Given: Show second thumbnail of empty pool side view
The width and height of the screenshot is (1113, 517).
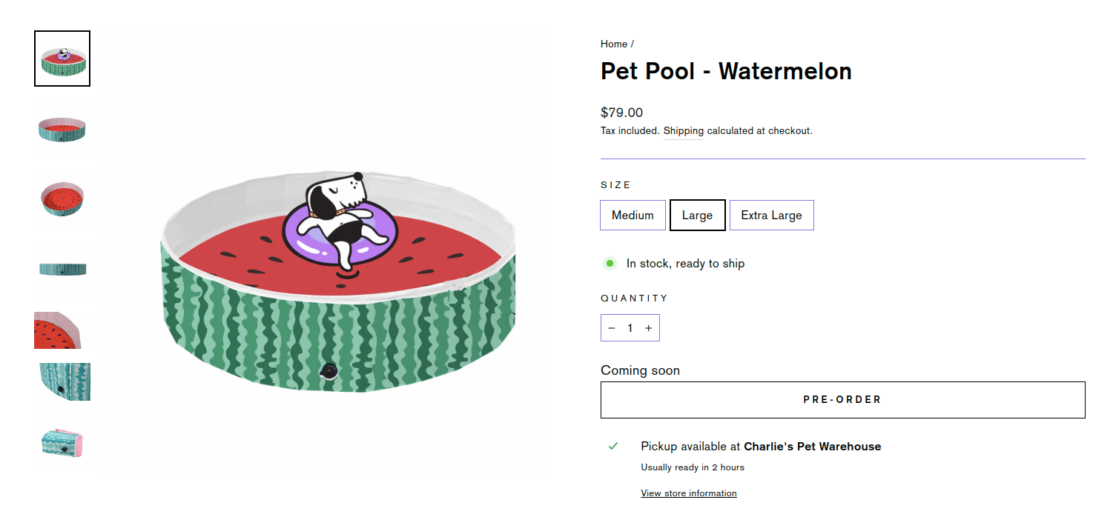Looking at the screenshot, I should click(x=62, y=129).
